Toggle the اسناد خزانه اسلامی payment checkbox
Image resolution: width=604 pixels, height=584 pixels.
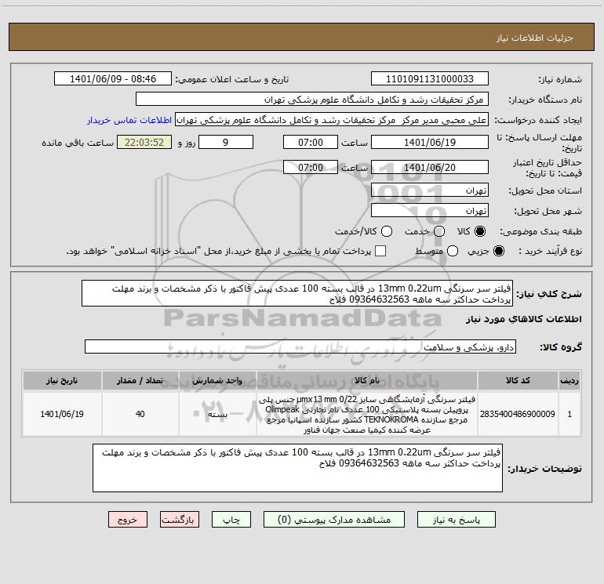(x=380, y=251)
